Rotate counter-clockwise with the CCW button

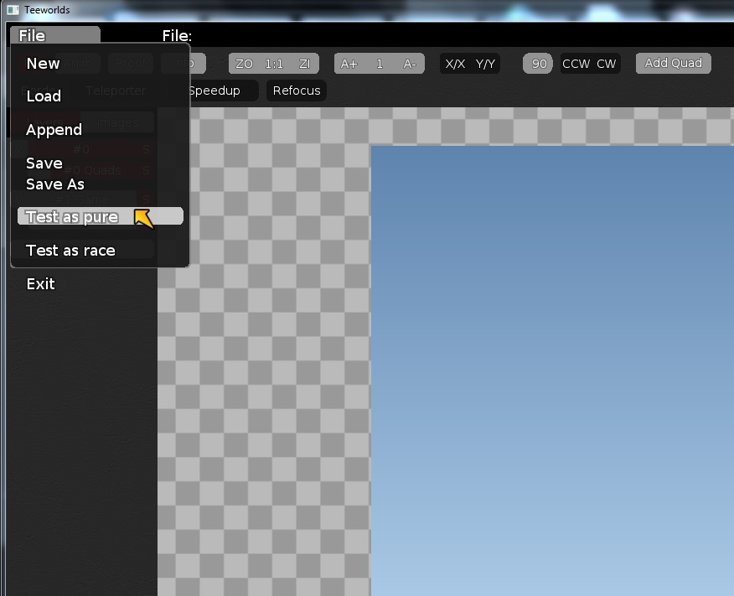576,64
